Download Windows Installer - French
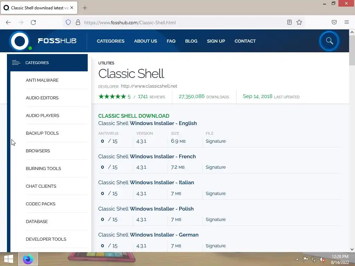Image resolution: width=355 pixels, height=266 pixels. click(147, 157)
